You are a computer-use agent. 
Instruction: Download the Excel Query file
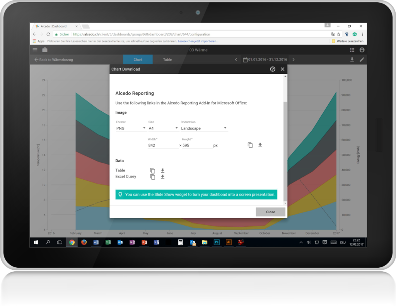tap(162, 177)
